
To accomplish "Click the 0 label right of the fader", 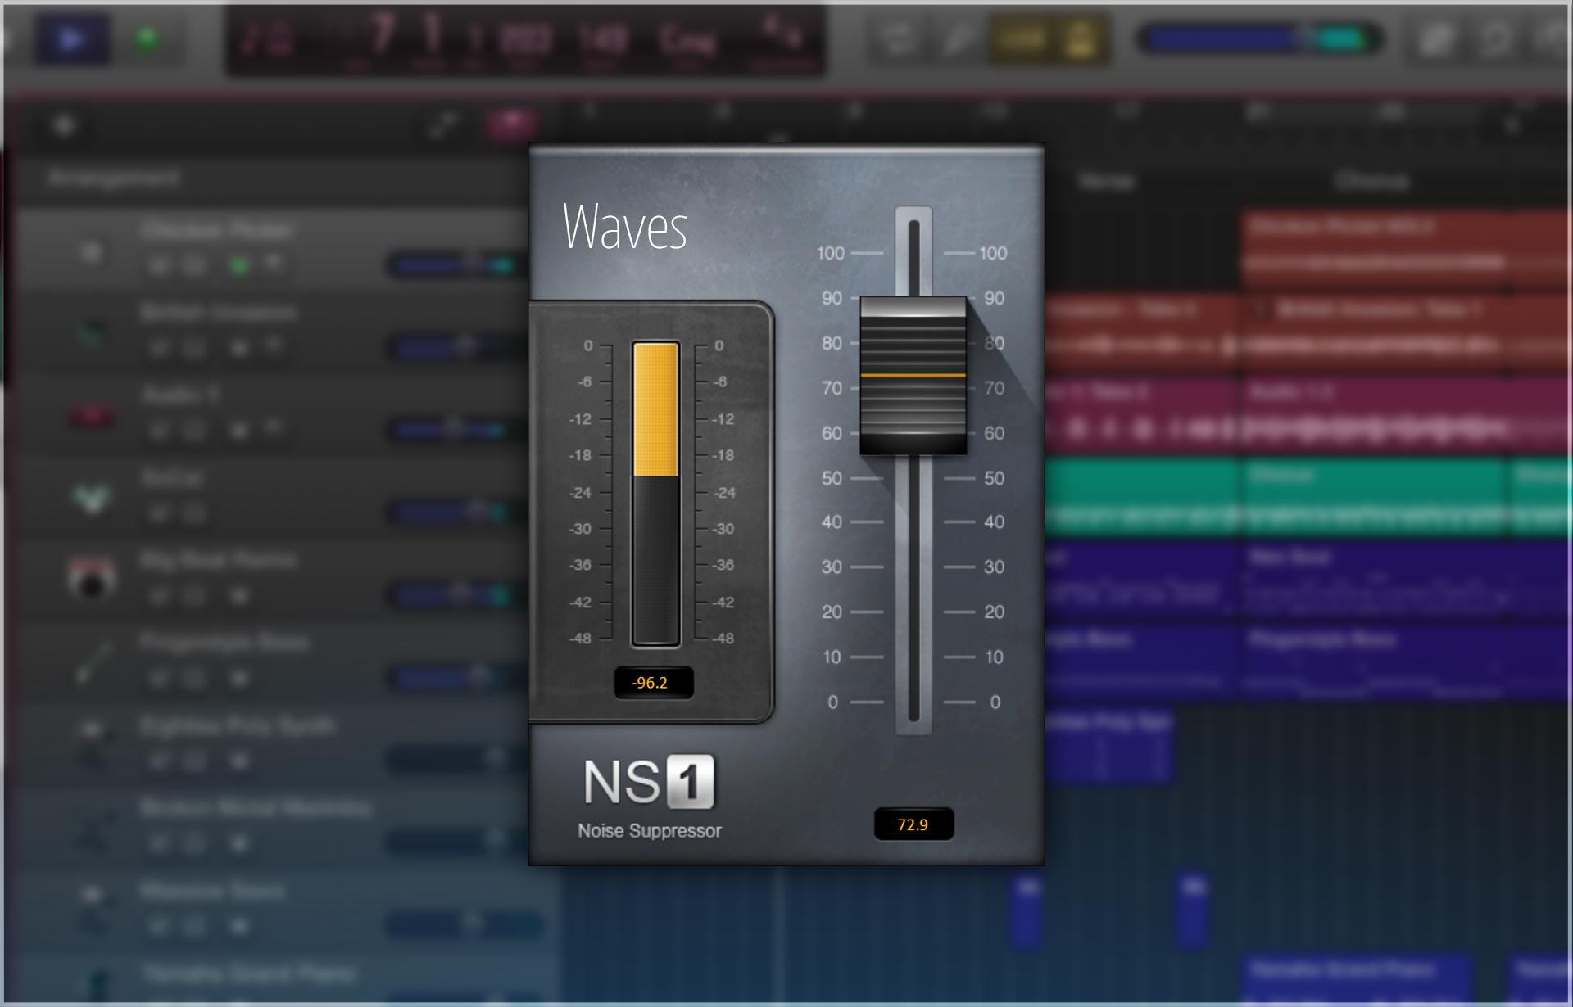I will click(995, 702).
